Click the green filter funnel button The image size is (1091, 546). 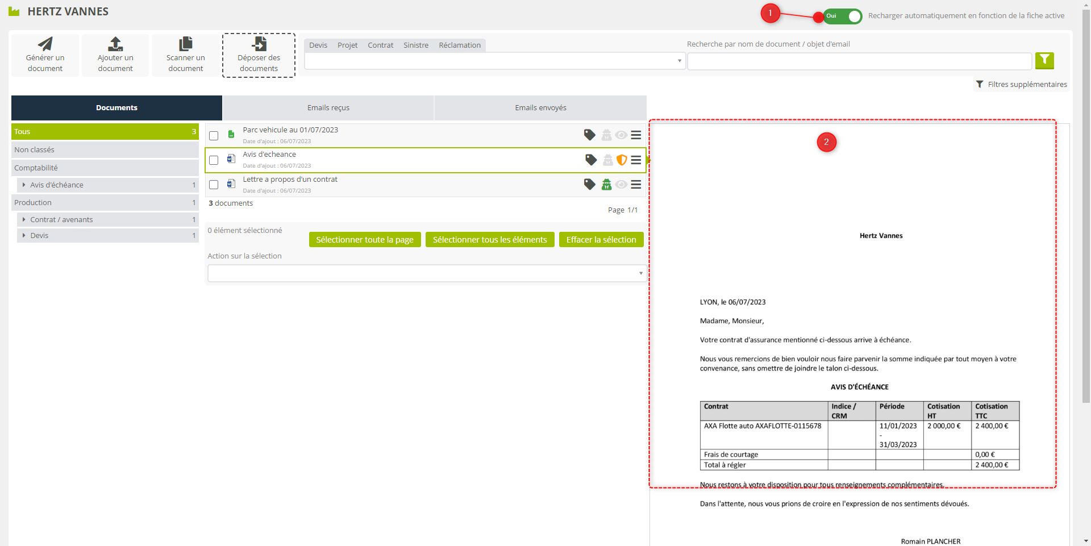[x=1044, y=60]
